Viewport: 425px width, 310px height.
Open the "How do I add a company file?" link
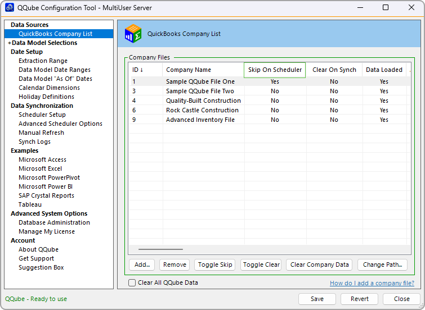click(x=372, y=283)
